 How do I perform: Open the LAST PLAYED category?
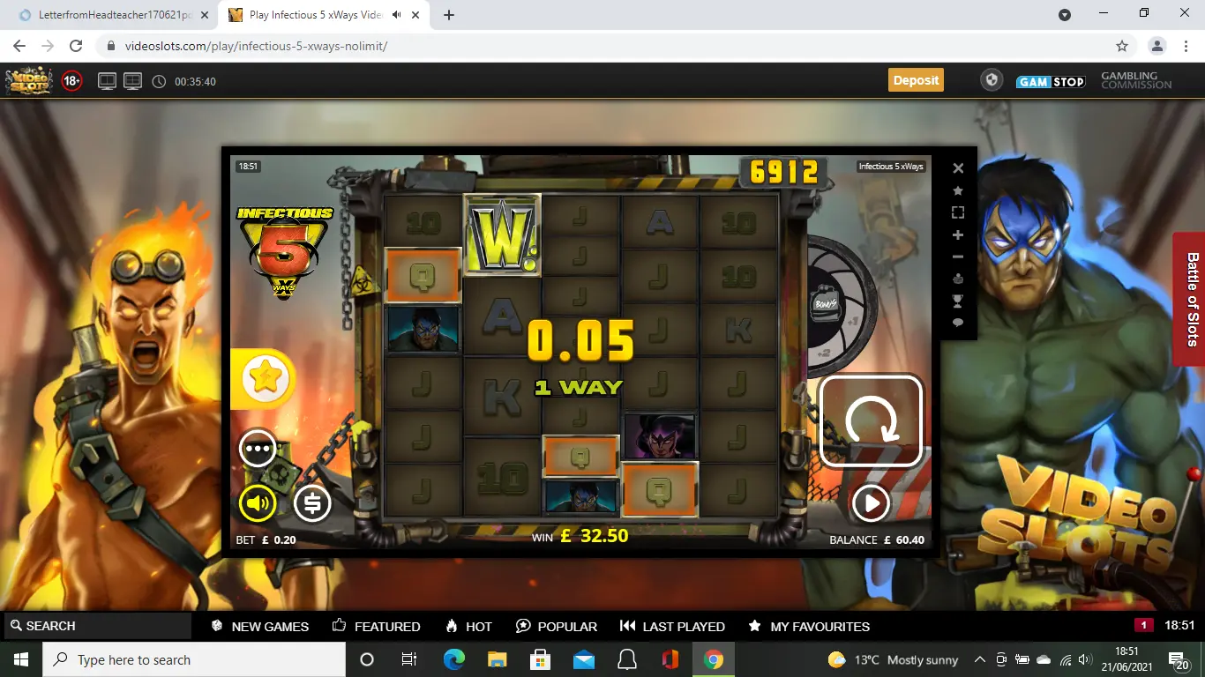click(x=672, y=626)
